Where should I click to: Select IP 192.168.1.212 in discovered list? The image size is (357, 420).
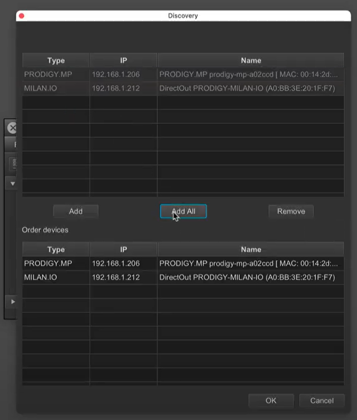coord(123,88)
